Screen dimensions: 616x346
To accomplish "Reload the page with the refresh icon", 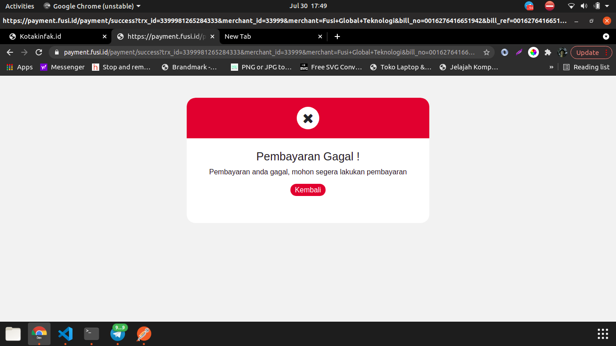I will coord(39,52).
